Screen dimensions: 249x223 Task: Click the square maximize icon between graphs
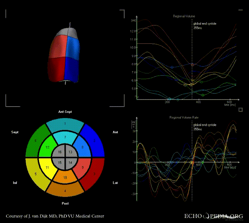pyautogui.click(x=240, y=110)
